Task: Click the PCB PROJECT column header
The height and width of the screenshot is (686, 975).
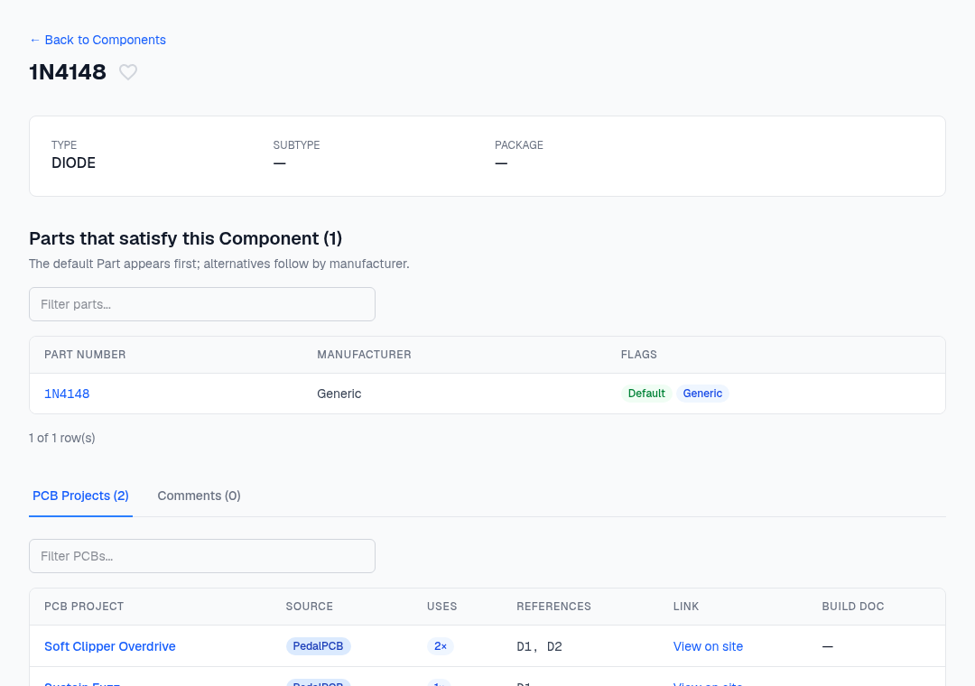Action: coord(84,607)
